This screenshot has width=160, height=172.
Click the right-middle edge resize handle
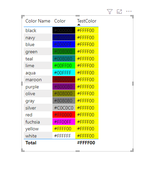133,84
